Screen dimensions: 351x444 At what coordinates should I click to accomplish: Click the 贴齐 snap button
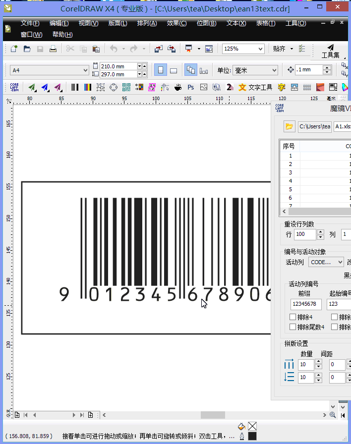click(x=279, y=49)
